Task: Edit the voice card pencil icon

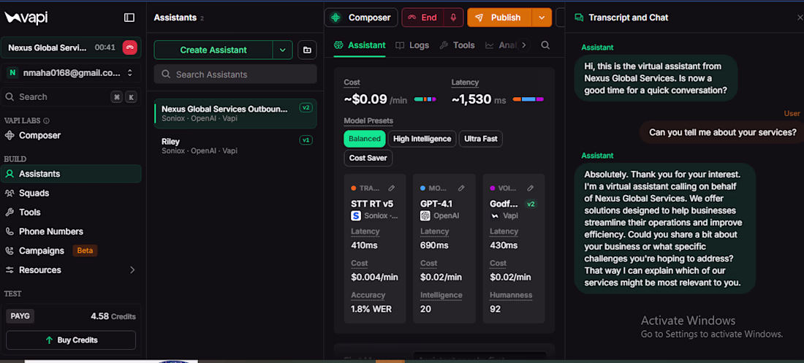Action: pos(530,188)
